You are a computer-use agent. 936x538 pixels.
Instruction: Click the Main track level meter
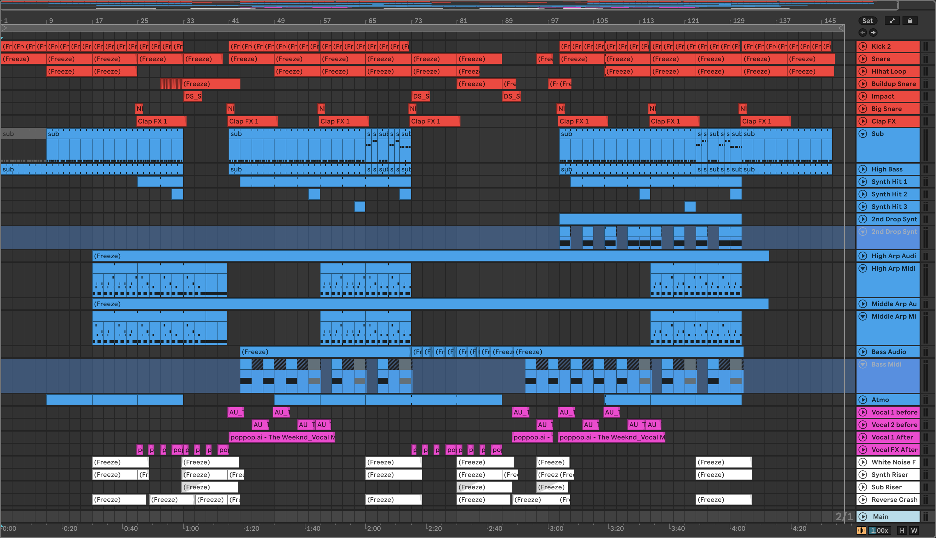coord(926,517)
